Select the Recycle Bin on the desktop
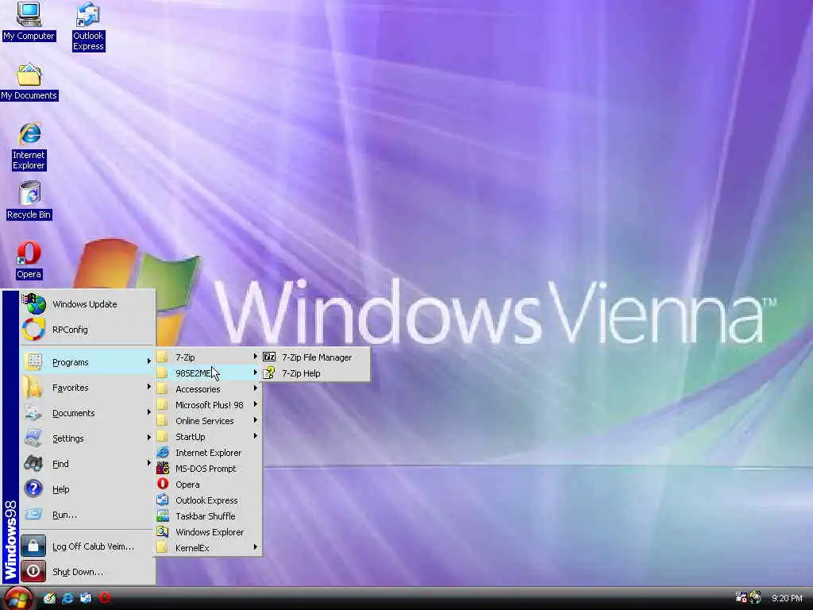 click(x=29, y=200)
